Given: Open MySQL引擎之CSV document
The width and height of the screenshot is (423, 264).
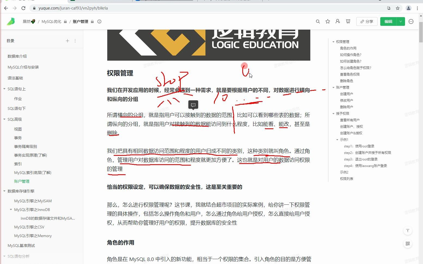Looking at the screenshot, I should 29,227.
